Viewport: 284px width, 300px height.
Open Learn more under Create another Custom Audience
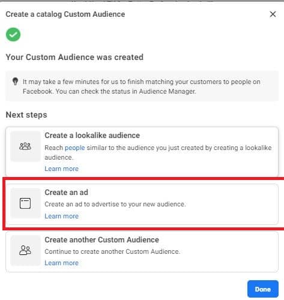click(x=62, y=263)
